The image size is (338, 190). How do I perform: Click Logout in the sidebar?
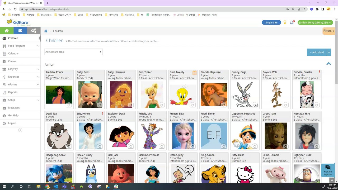click(20, 123)
